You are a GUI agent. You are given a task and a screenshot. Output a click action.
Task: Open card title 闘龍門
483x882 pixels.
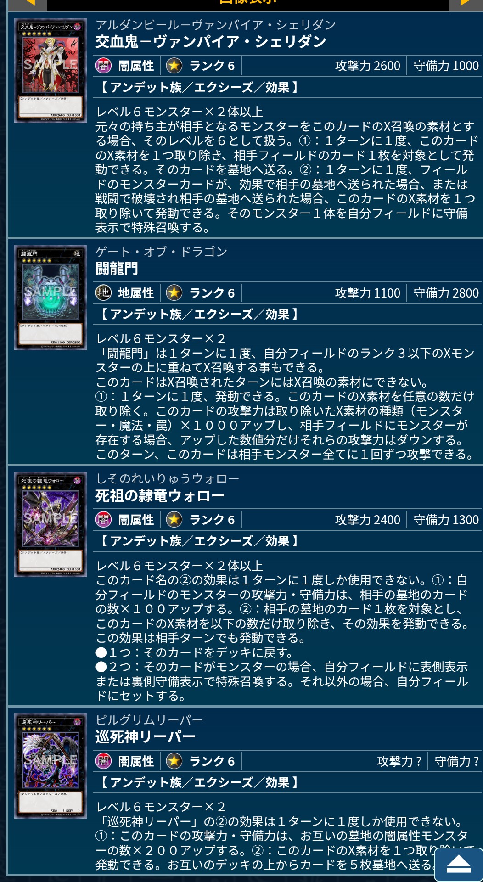click(117, 269)
